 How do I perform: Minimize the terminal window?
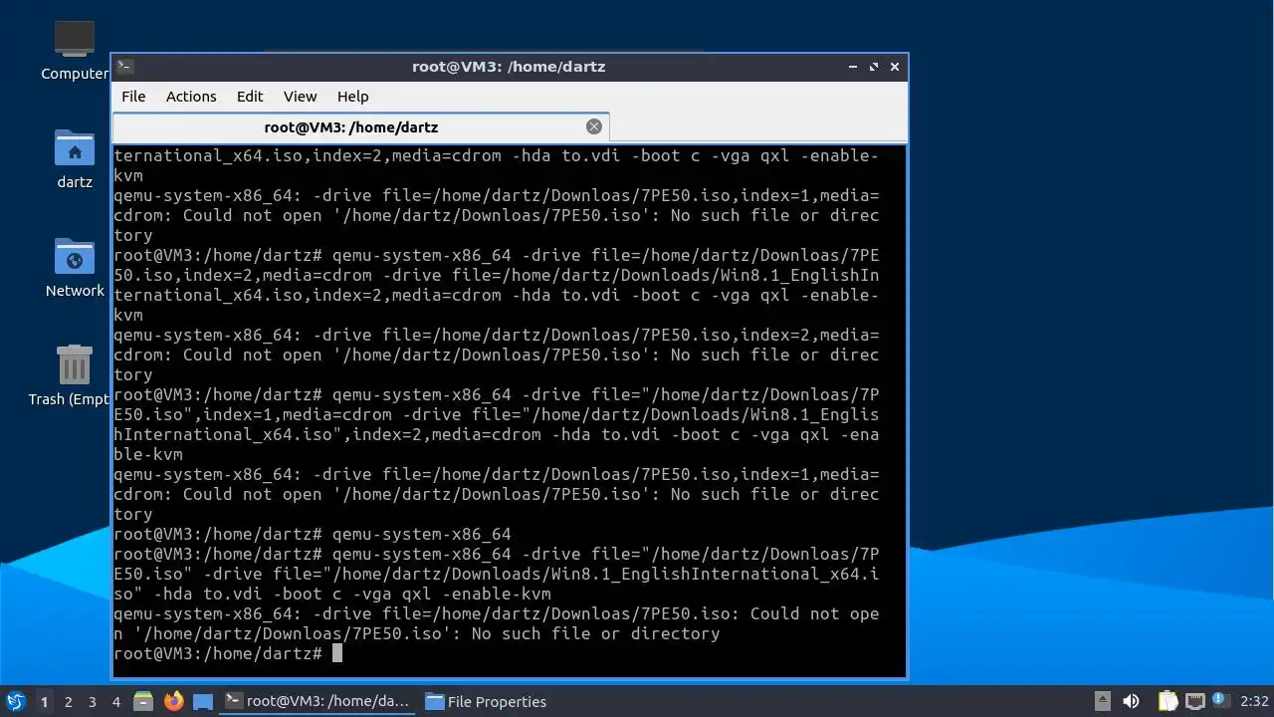853,67
